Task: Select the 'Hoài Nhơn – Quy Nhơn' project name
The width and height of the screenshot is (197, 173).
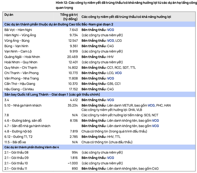Action: pos(21,62)
